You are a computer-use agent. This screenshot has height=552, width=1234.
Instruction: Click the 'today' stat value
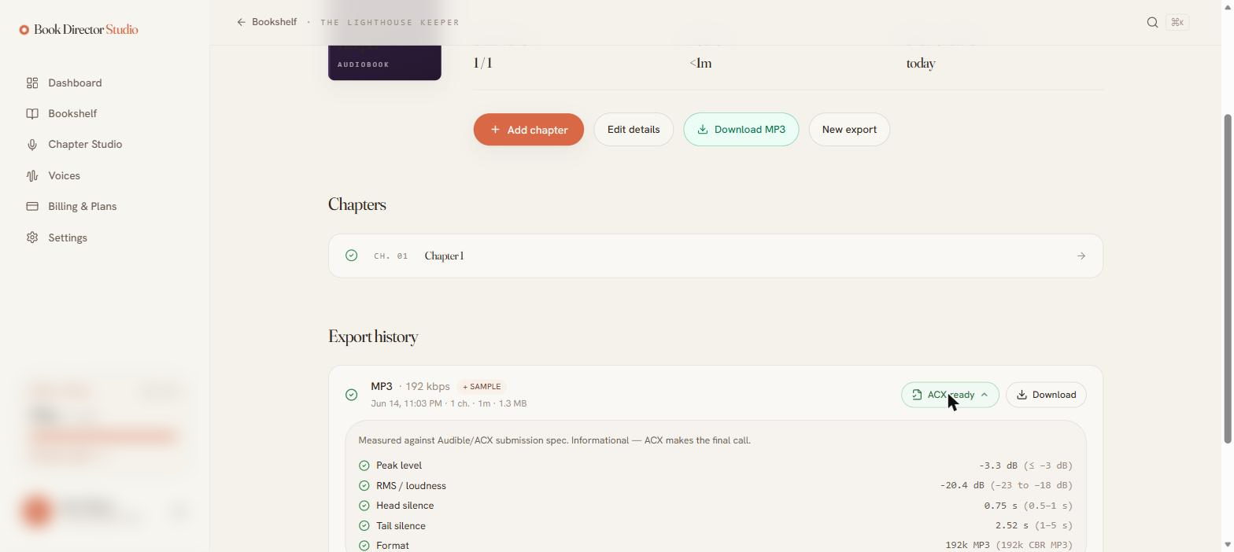pyautogui.click(x=921, y=64)
